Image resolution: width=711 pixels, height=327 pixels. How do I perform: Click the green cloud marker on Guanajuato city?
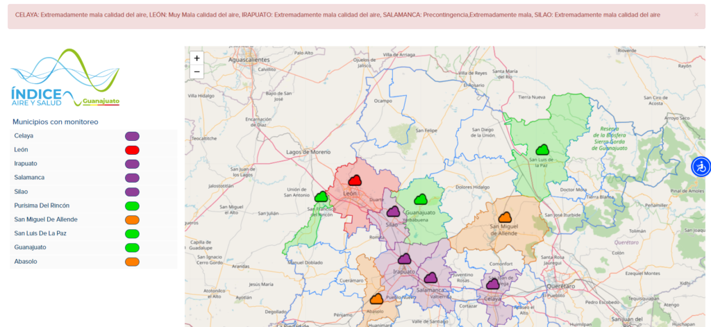[x=419, y=199]
